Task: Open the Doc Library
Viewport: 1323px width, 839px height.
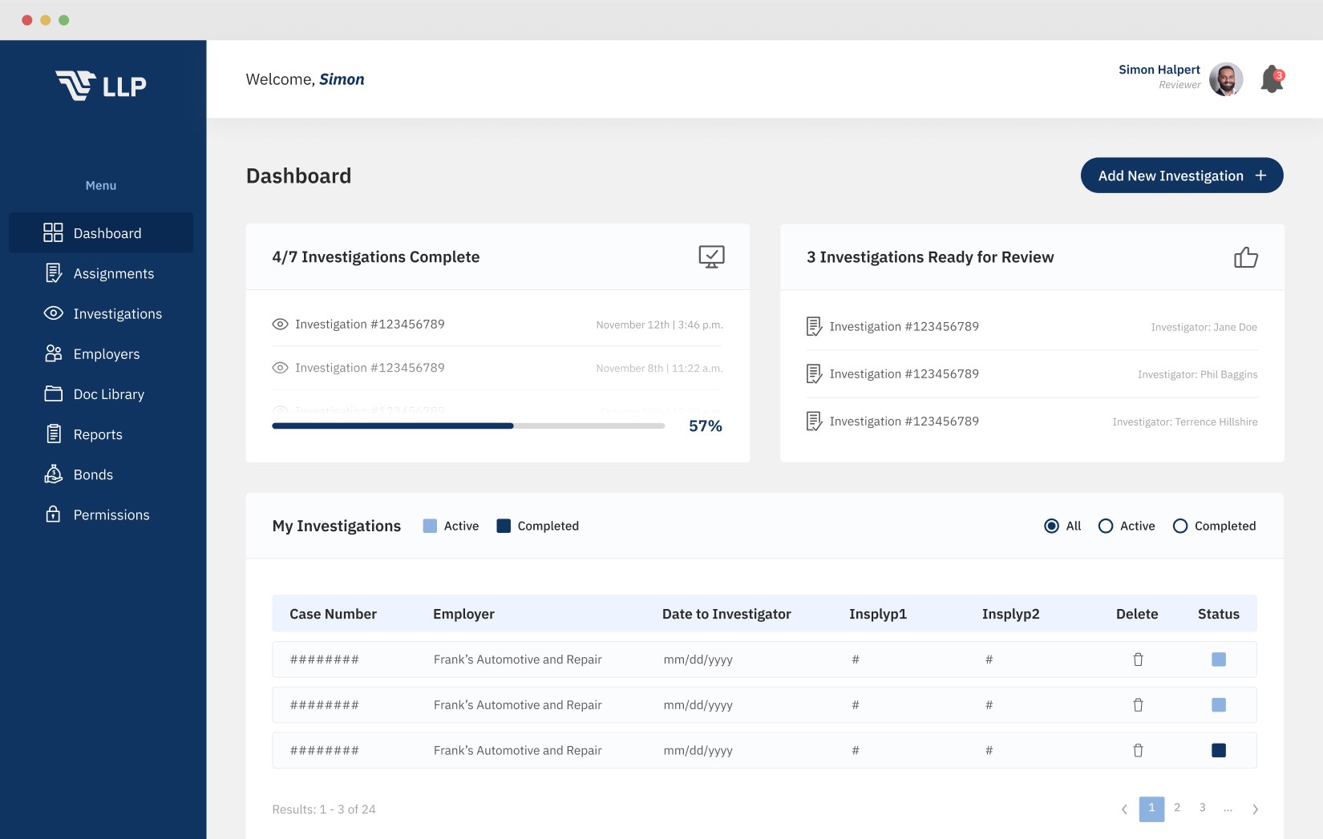Action: pyautogui.click(x=108, y=394)
